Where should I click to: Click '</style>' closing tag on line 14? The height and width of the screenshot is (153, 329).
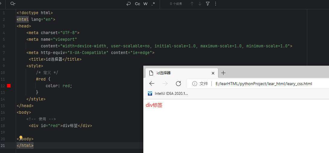pos(36,99)
